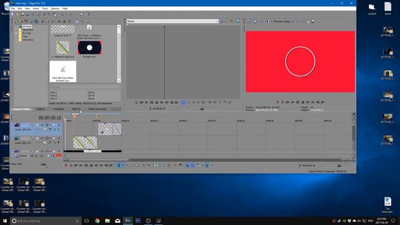400x225 pixels.
Task: Select the striped clip on video track two
Action: pos(85,142)
